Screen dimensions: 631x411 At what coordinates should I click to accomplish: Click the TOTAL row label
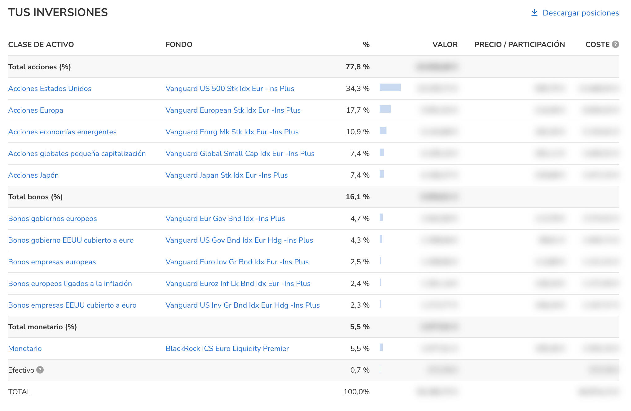20,392
